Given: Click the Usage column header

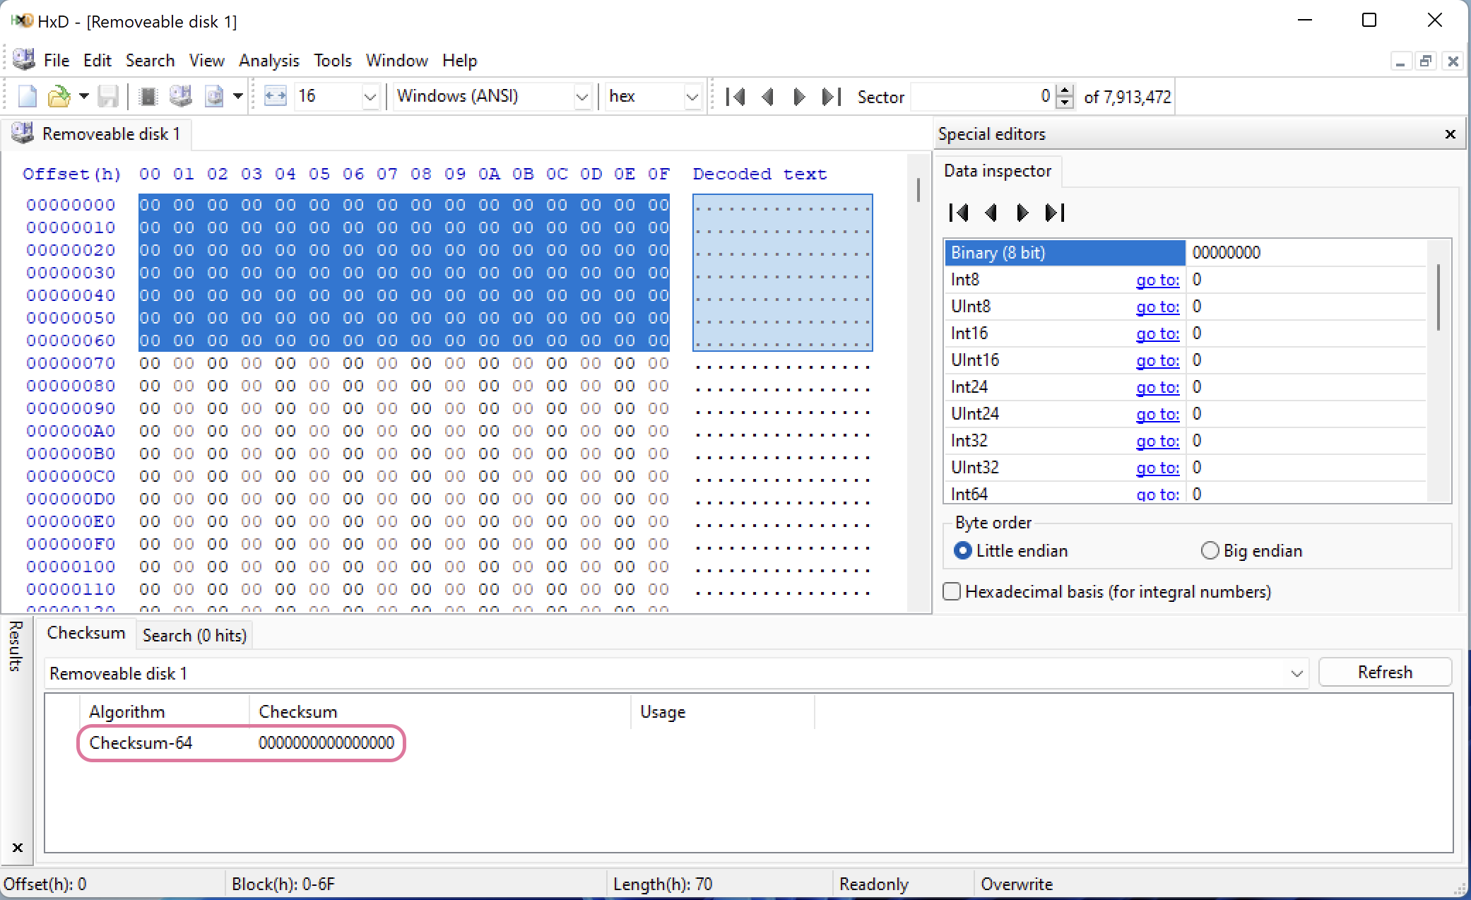Looking at the screenshot, I should pos(722,712).
